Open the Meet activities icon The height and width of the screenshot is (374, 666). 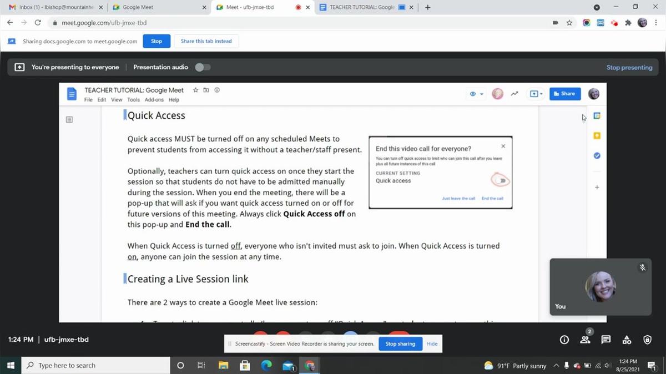tap(627, 340)
